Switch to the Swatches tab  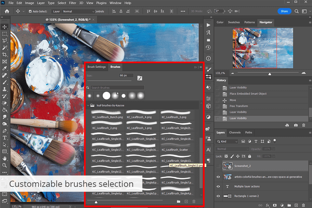(234, 22)
